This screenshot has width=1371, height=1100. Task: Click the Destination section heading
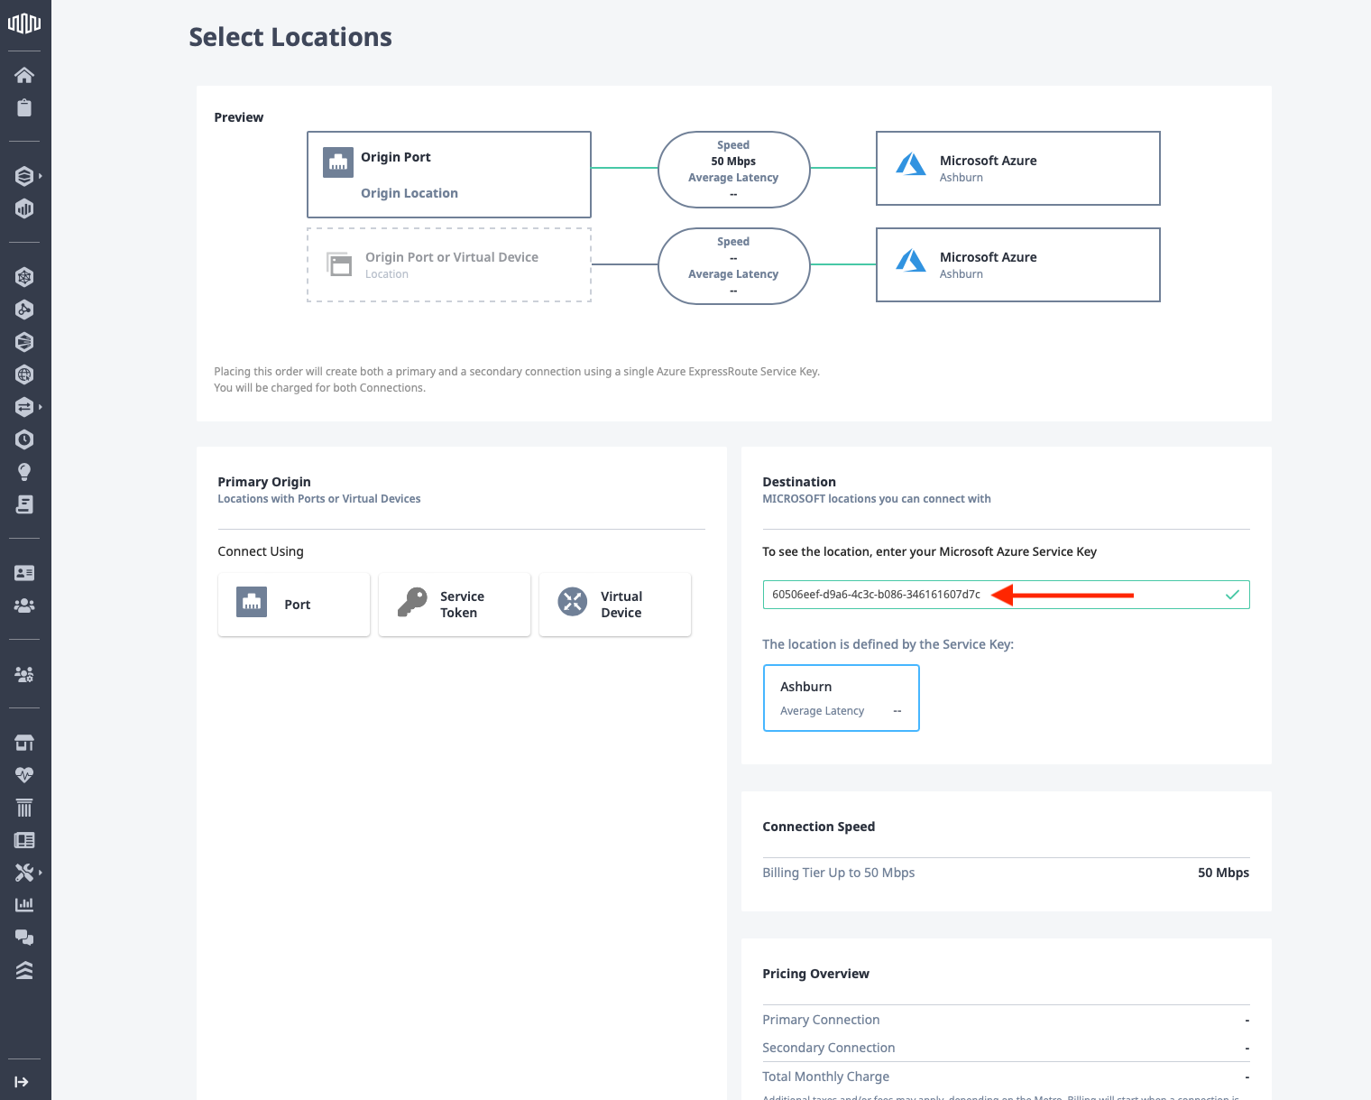(799, 482)
